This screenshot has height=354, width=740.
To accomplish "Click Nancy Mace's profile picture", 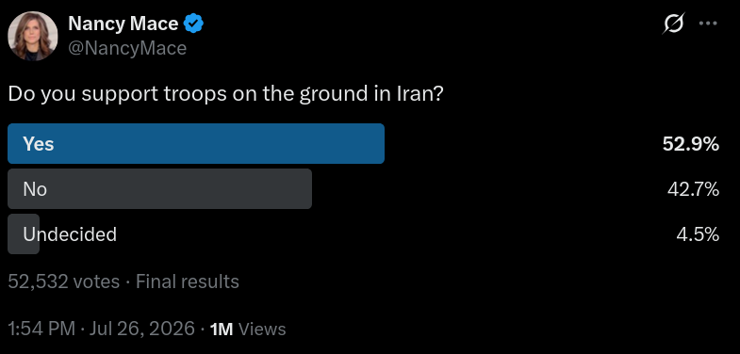I will pos(33,36).
